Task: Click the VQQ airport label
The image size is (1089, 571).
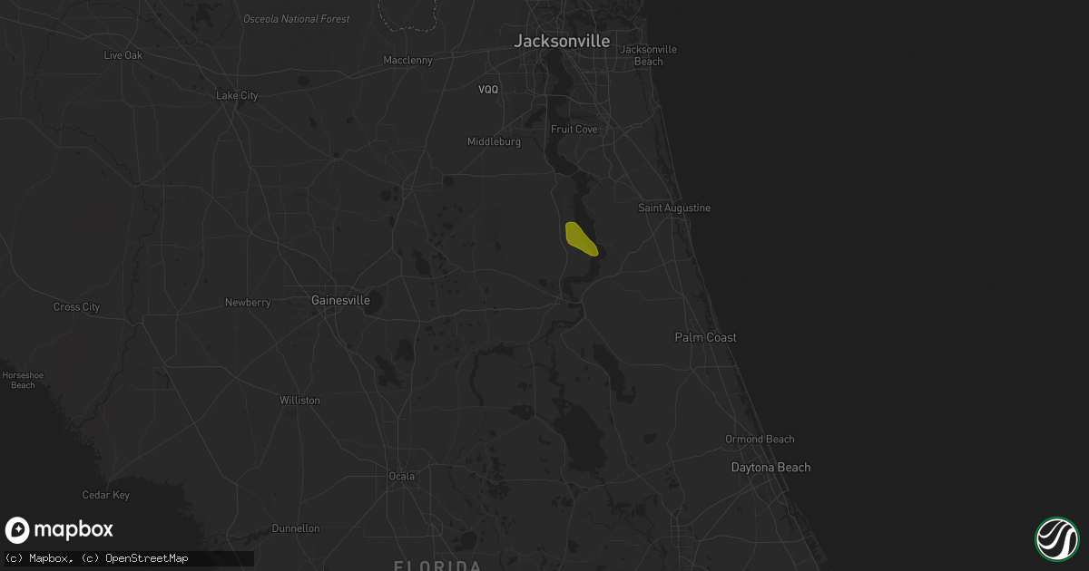Action: coord(489,89)
